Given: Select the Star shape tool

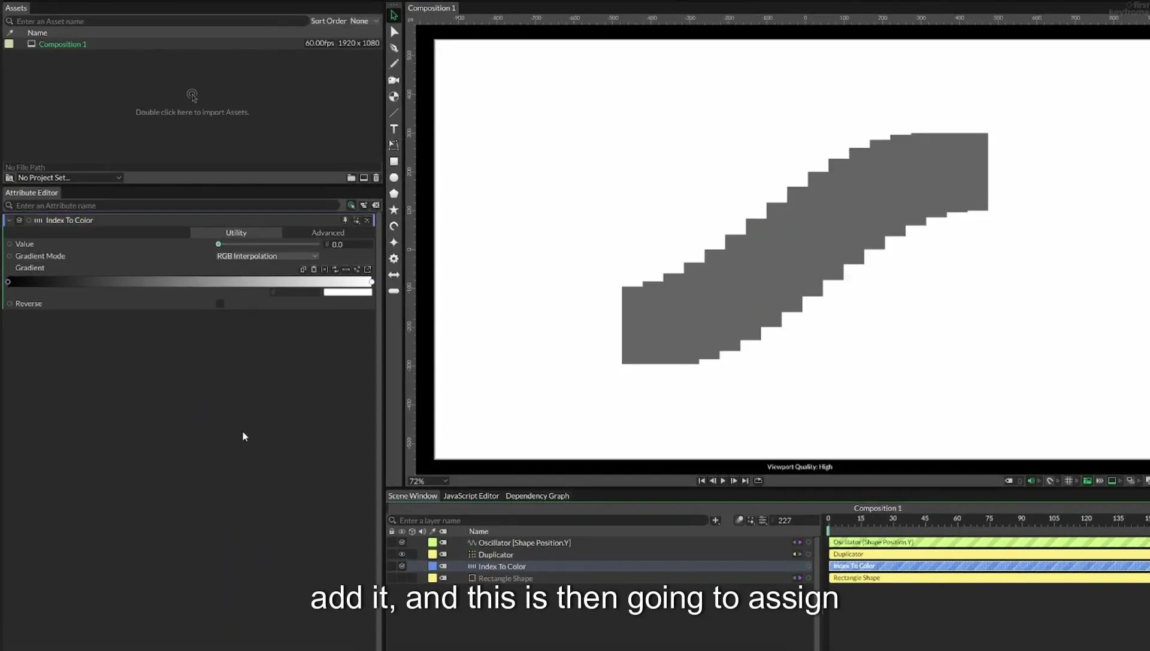Looking at the screenshot, I should click(x=394, y=210).
